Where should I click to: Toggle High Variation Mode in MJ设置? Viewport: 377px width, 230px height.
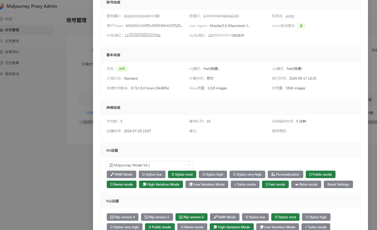tap(161, 184)
